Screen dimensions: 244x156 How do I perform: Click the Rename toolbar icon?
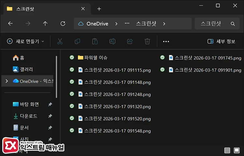[x=112, y=41]
